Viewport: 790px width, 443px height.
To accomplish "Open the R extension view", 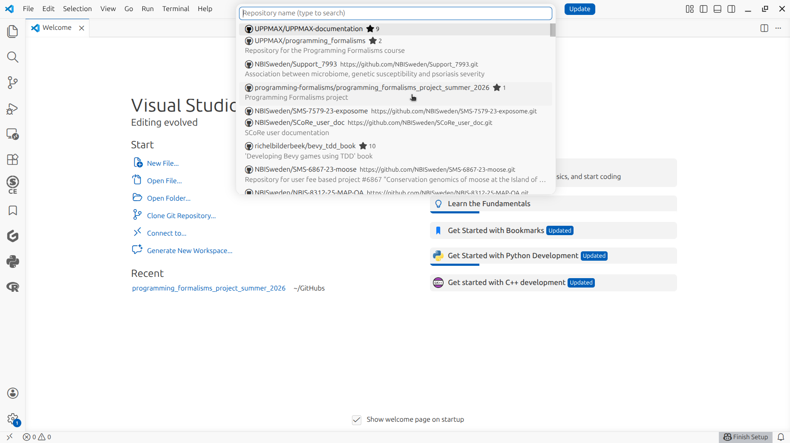I will tap(13, 287).
